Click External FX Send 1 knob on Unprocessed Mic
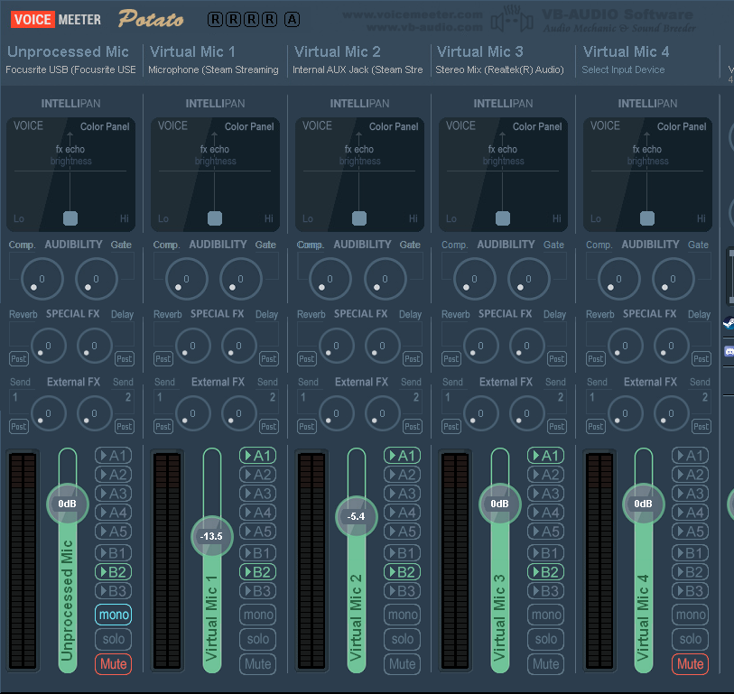This screenshot has height=694, width=734. (48, 413)
